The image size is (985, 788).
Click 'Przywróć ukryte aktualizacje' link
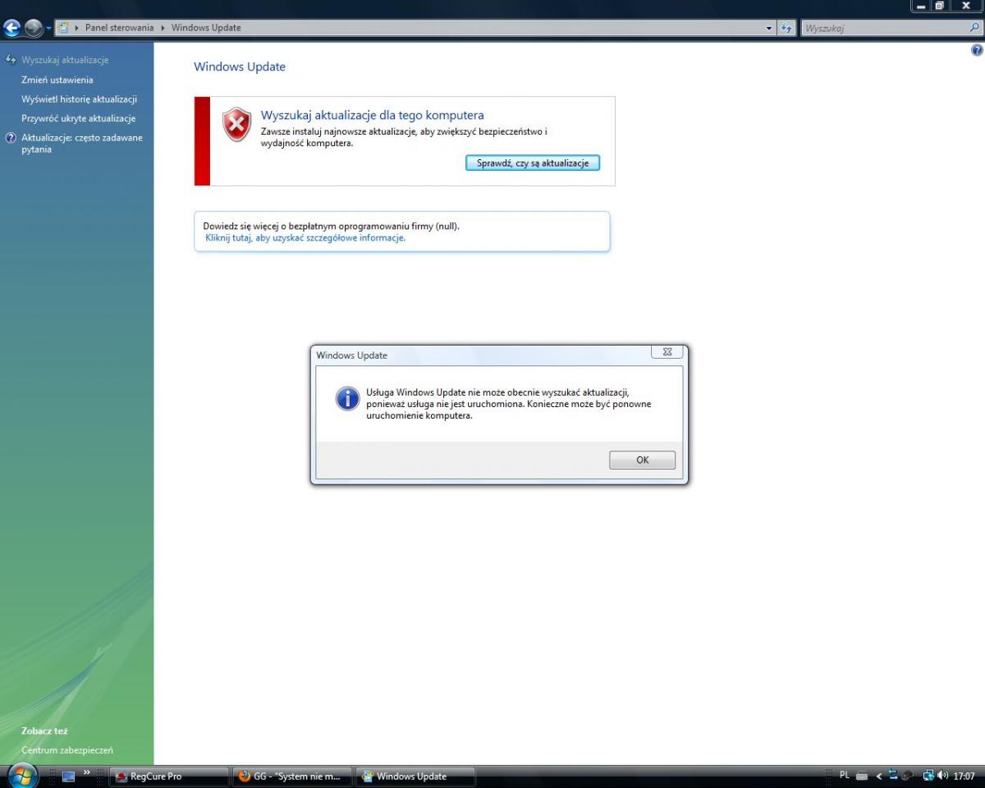[x=79, y=119]
